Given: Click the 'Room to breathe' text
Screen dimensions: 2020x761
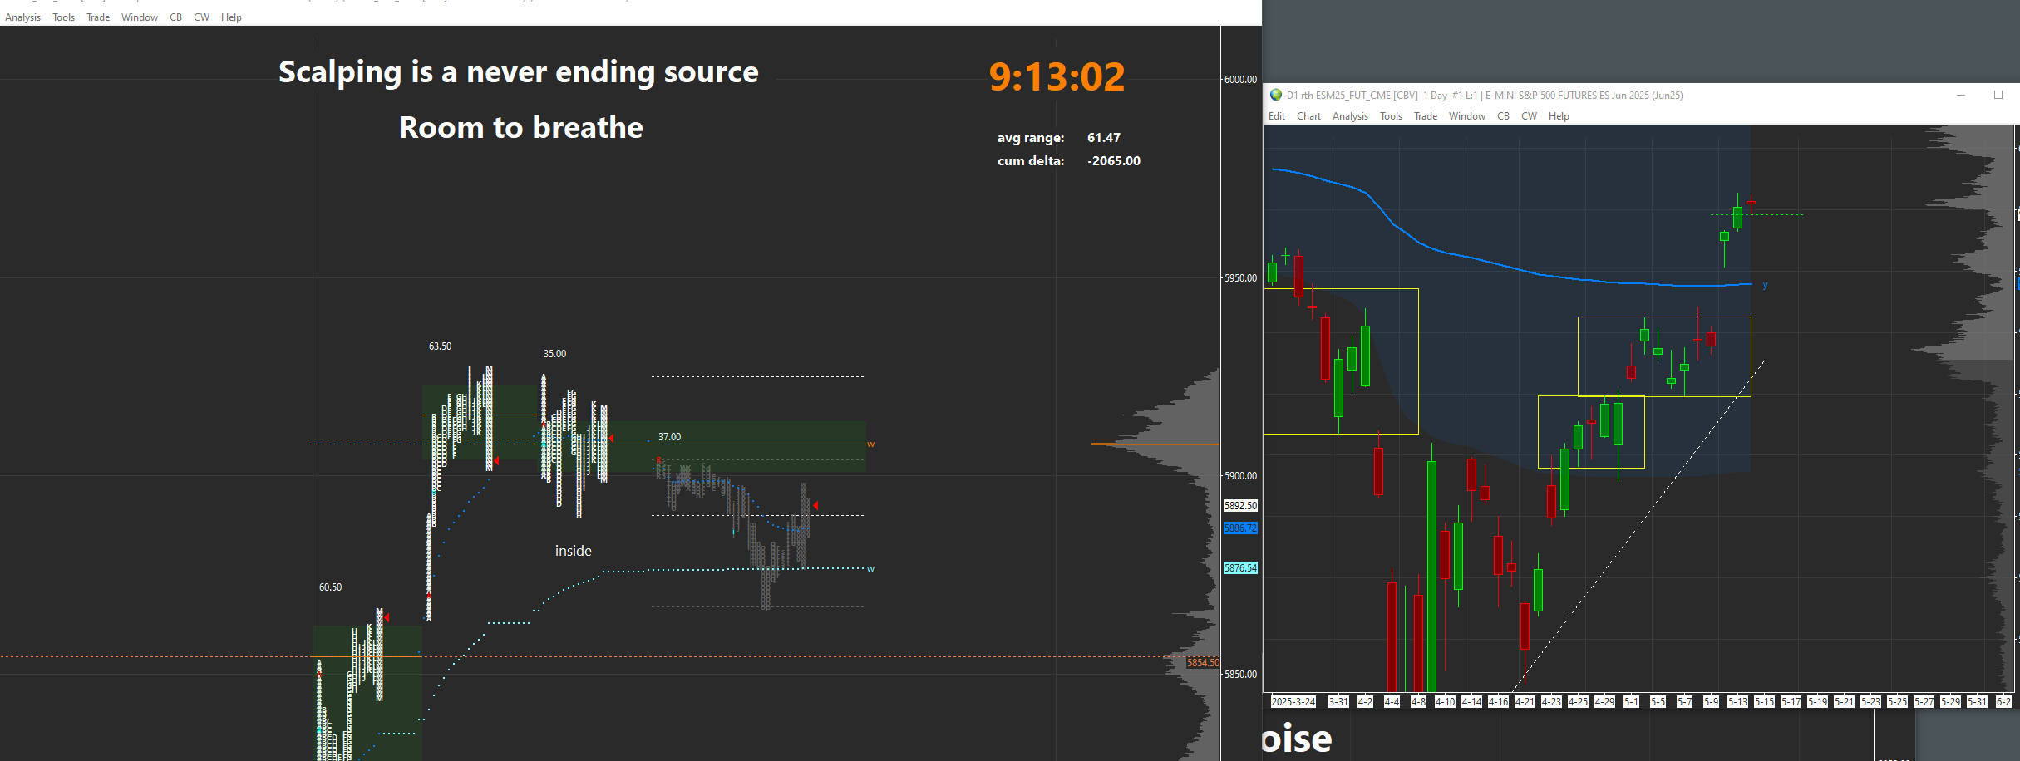Looking at the screenshot, I should pos(520,127).
